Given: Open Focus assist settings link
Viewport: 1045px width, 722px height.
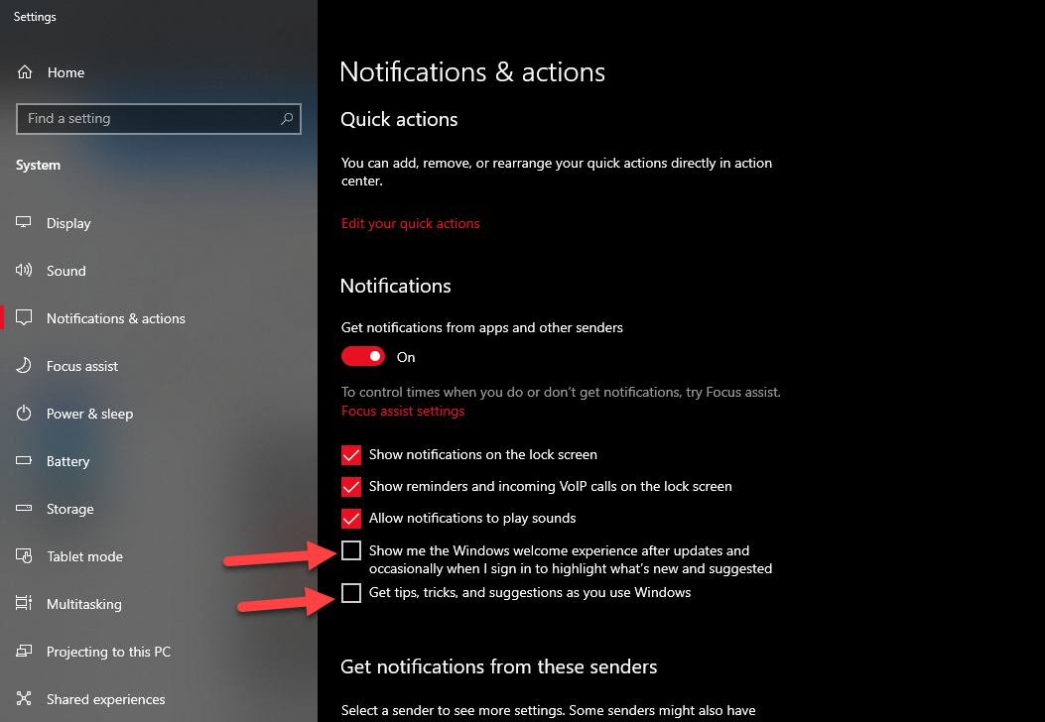Looking at the screenshot, I should coord(402,411).
